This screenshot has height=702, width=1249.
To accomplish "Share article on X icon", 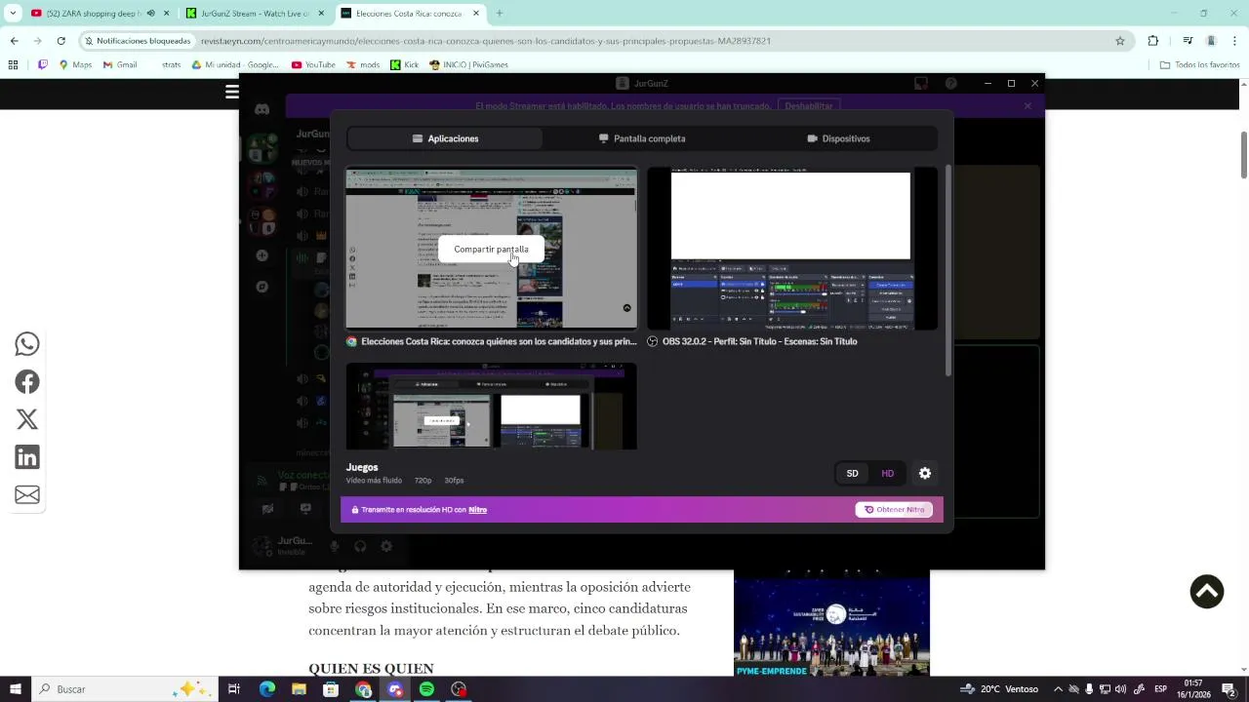I will coord(27,419).
